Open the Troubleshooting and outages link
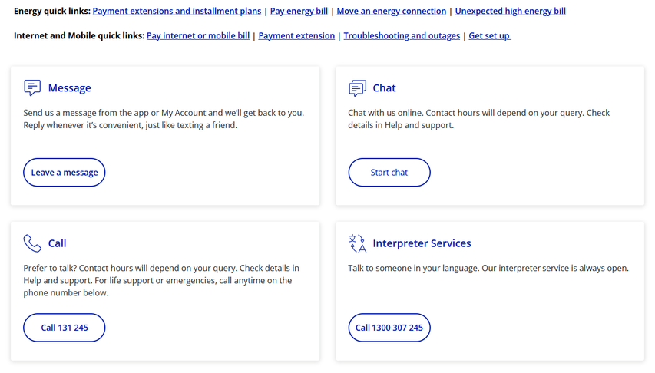The width and height of the screenshot is (655, 373). point(402,36)
